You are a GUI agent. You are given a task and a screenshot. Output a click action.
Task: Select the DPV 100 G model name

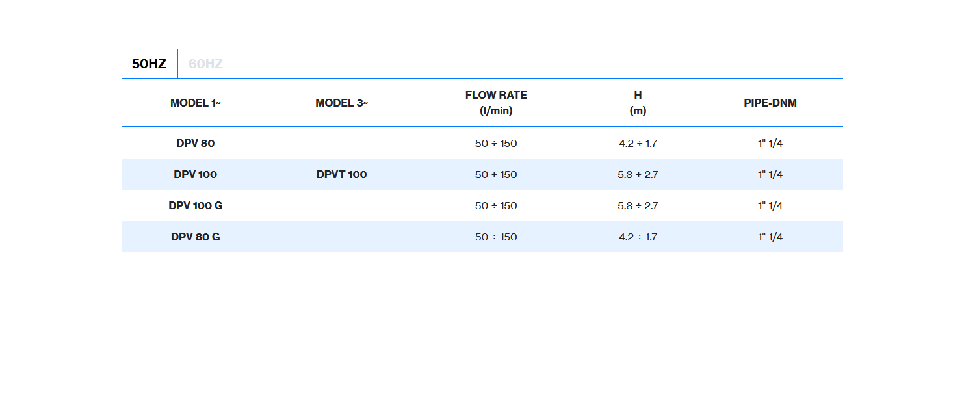click(196, 205)
